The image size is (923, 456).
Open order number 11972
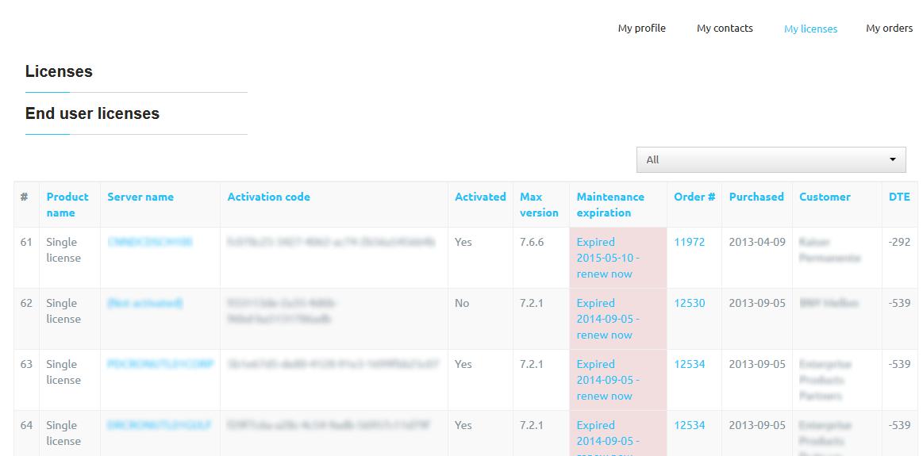pos(689,242)
